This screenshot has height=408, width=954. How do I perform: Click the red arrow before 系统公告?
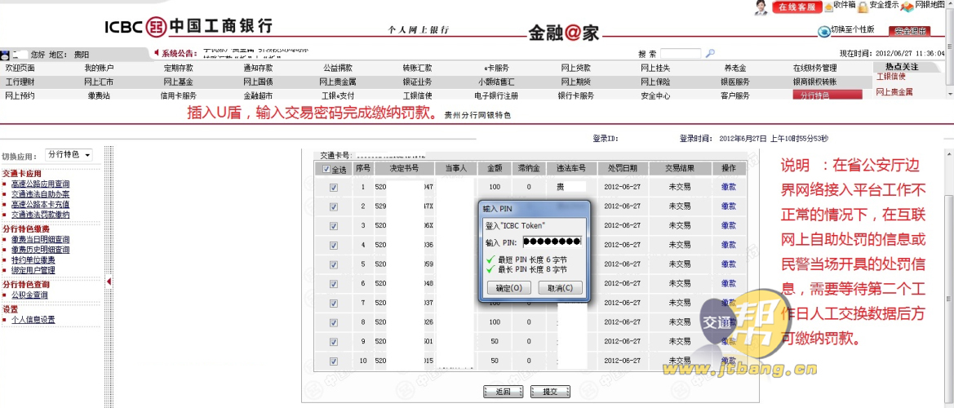tap(157, 53)
